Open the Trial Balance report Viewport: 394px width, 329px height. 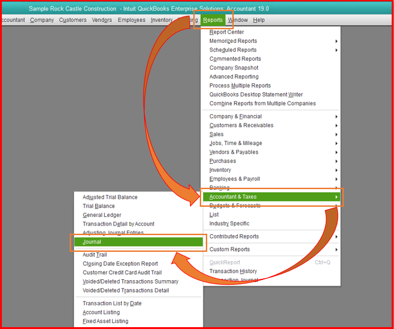coord(138,206)
